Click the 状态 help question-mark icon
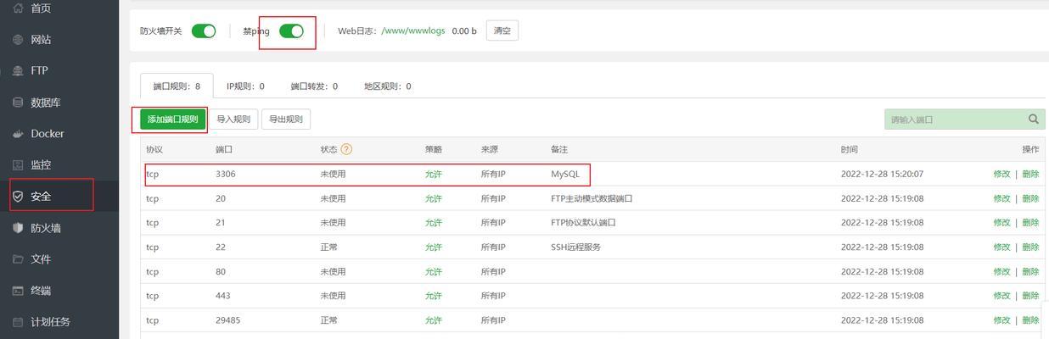 (346, 149)
